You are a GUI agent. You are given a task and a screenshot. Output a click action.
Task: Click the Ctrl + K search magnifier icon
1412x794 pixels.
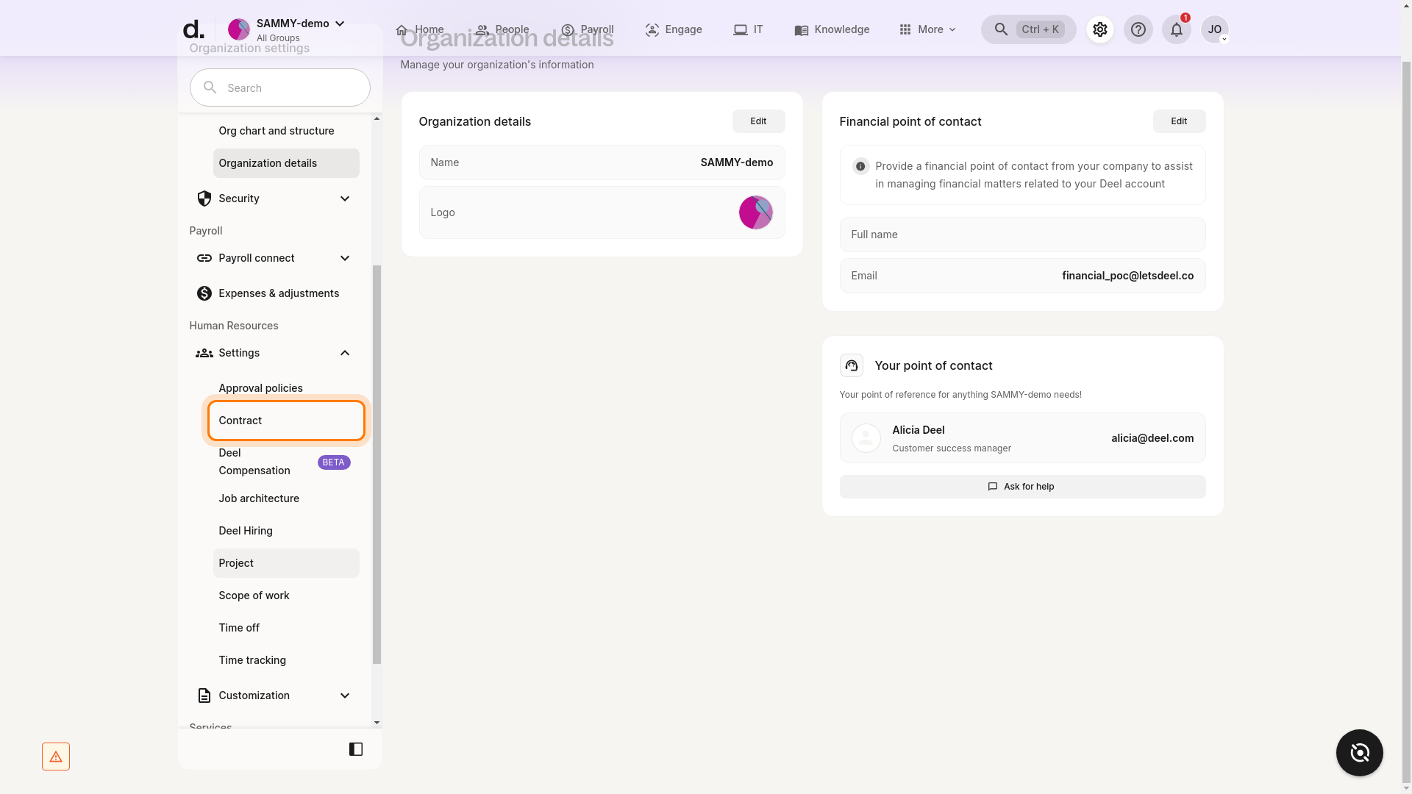click(1001, 29)
